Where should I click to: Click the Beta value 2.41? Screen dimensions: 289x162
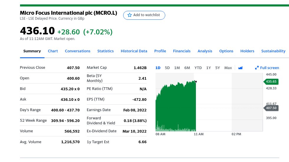click(143, 79)
